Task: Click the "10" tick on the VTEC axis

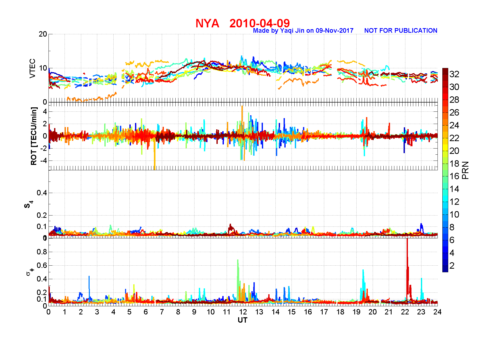Action: [43, 68]
